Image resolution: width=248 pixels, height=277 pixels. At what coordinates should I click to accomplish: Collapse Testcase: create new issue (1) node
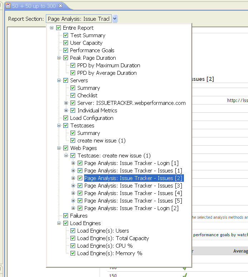[x=66, y=155]
